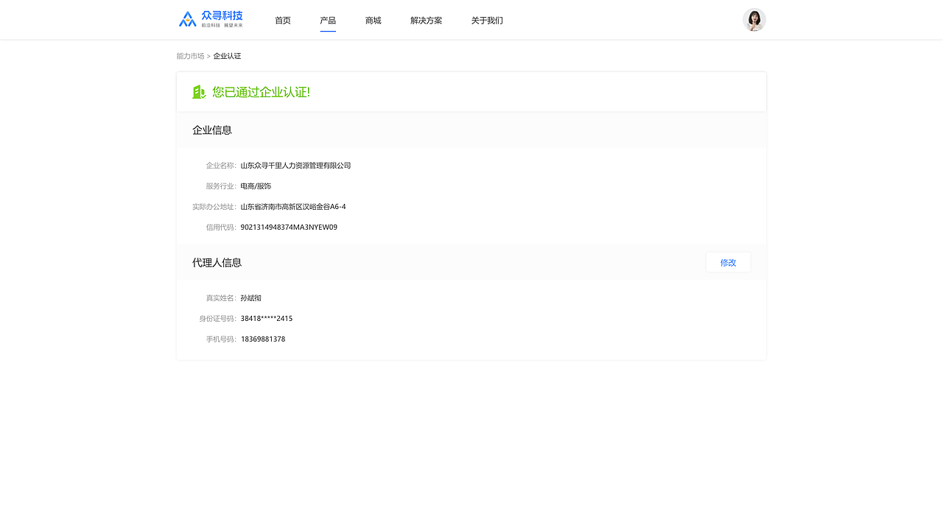Switch to the 产品 navigation tab

click(x=328, y=20)
